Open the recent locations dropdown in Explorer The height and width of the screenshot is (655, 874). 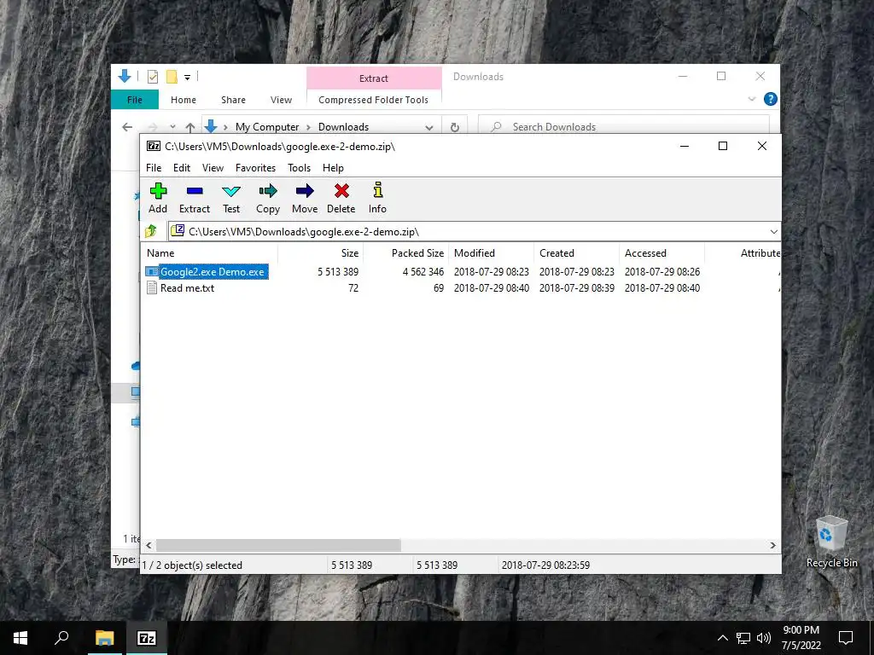click(x=172, y=127)
